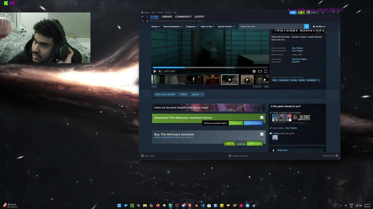Click the Supernatural tag

pyautogui.click(x=284, y=80)
